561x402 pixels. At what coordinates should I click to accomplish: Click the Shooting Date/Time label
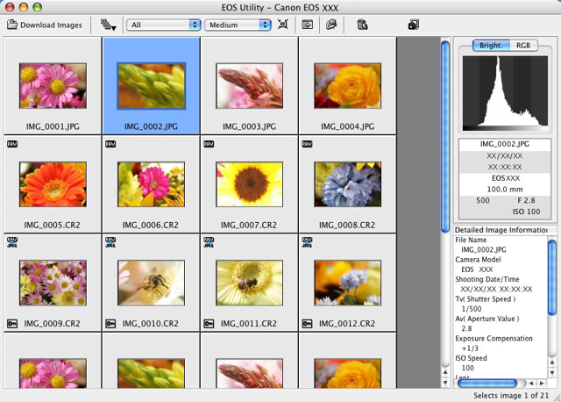(487, 279)
